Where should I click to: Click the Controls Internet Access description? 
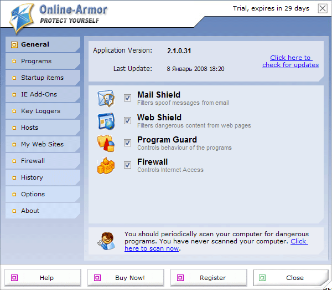(x=170, y=170)
